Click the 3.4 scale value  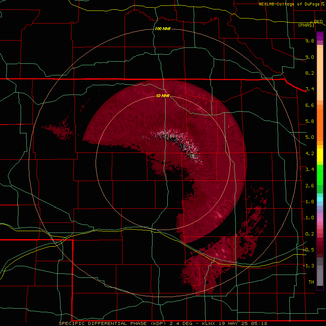tap(310, 170)
